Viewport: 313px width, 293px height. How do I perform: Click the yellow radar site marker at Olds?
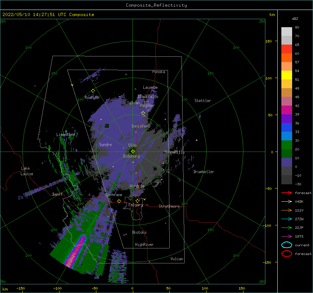[x=133, y=152]
